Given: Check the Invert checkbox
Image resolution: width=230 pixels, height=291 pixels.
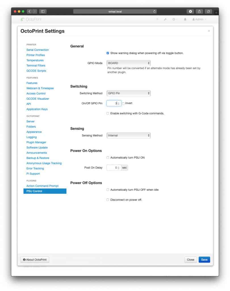Looking at the screenshot, I should pyautogui.click(x=123, y=103).
